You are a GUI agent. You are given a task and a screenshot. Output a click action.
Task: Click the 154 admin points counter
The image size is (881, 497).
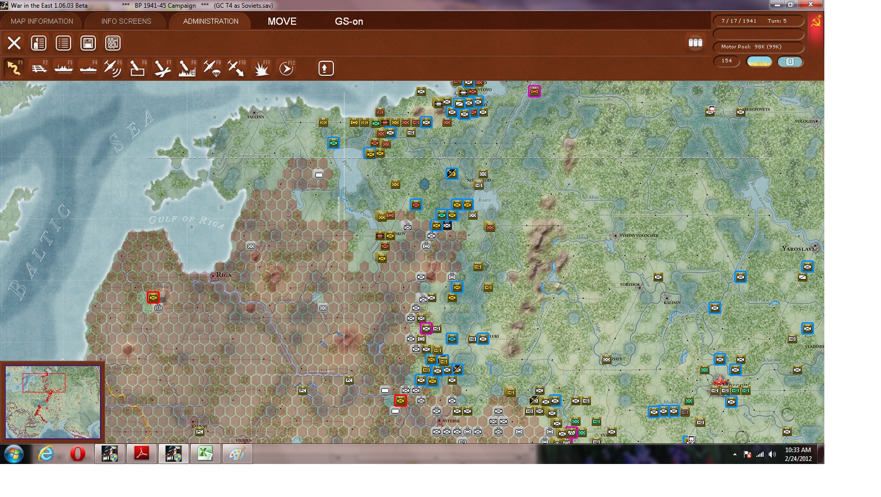[726, 61]
